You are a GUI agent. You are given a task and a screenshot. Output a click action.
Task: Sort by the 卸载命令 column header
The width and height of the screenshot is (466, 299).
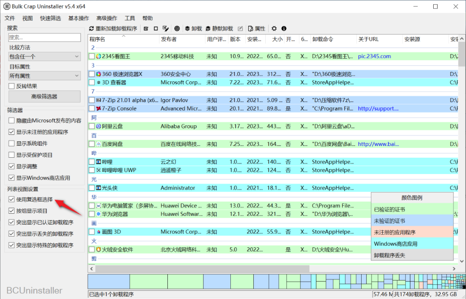(334, 39)
